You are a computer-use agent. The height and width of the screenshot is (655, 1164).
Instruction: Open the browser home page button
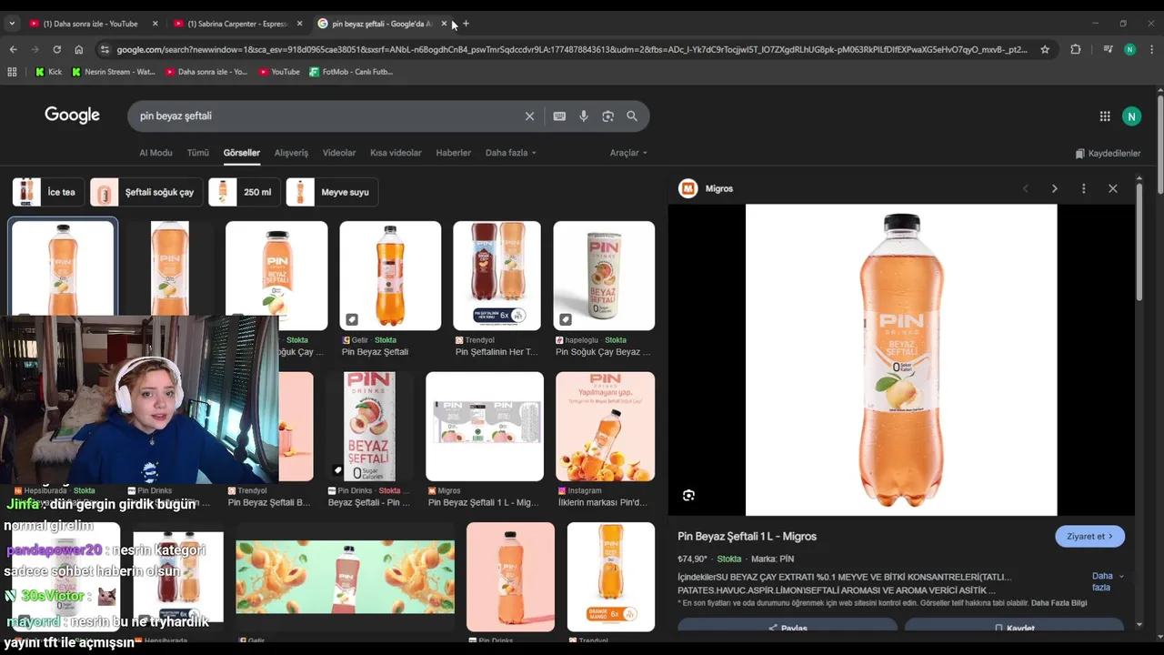79,50
